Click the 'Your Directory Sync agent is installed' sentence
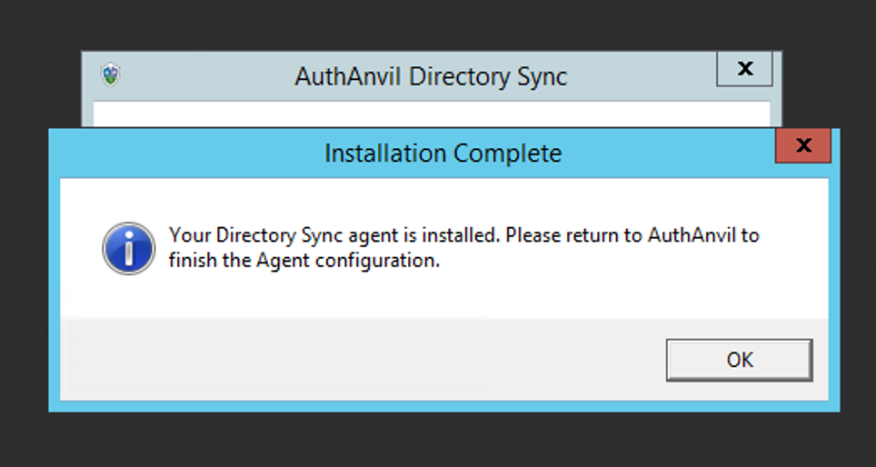 click(x=333, y=235)
